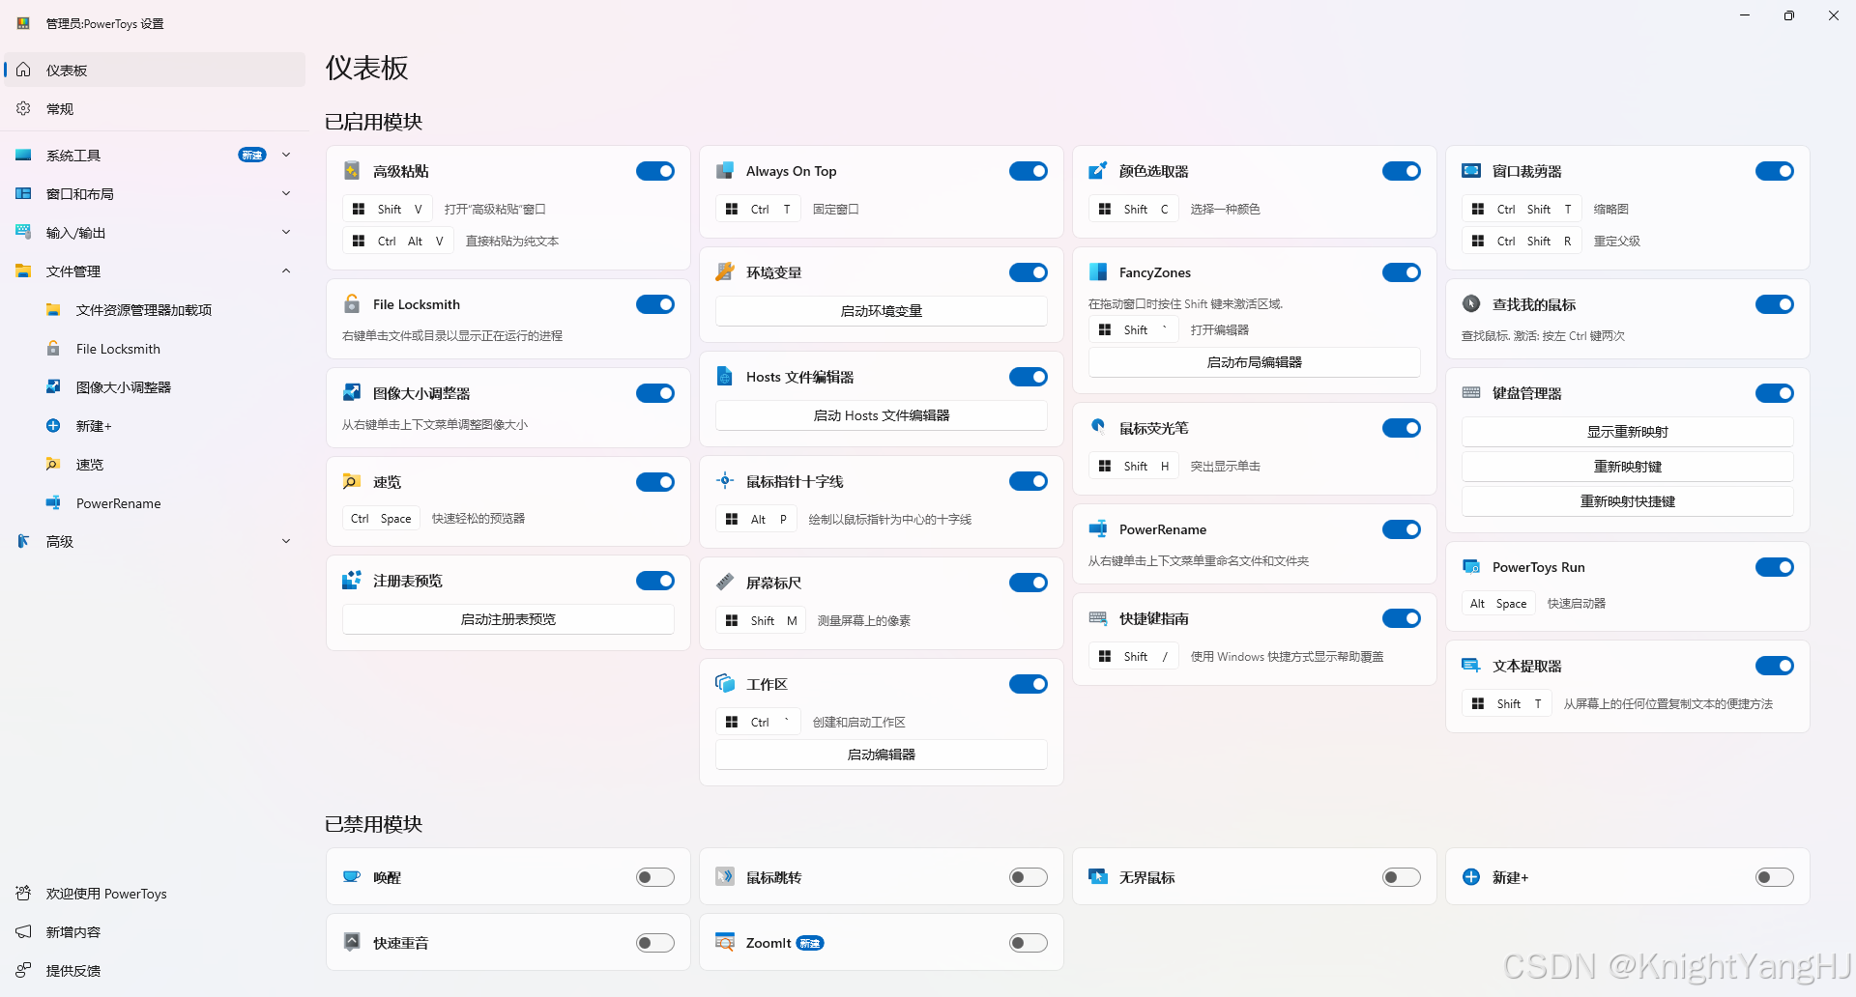Turn off the 高级粘贴 toggle
The height and width of the screenshot is (997, 1856).
(x=655, y=171)
